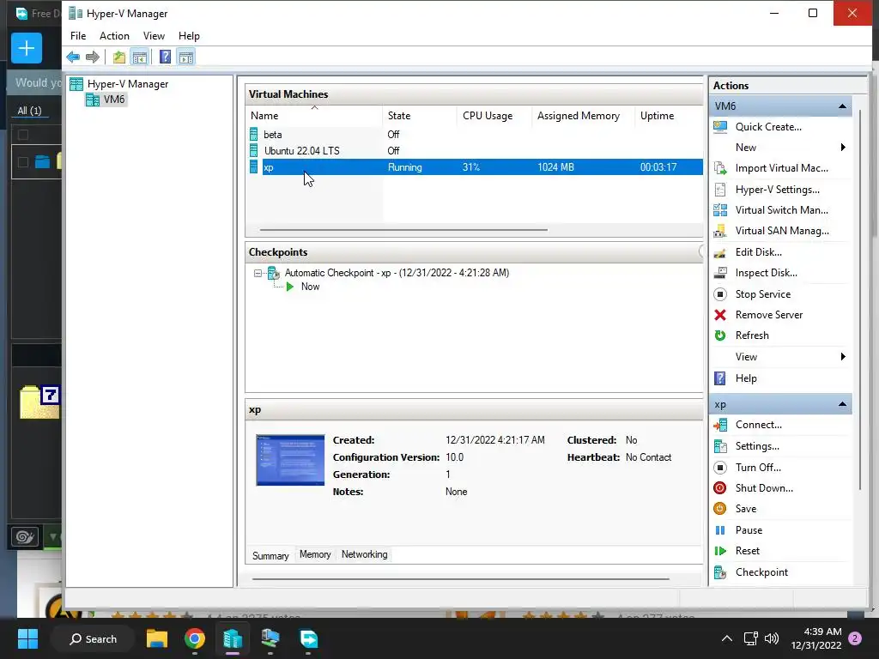The image size is (879, 659).
Task: Select the Automatic Checkpoint - xp entry
Action: pyautogui.click(x=397, y=273)
